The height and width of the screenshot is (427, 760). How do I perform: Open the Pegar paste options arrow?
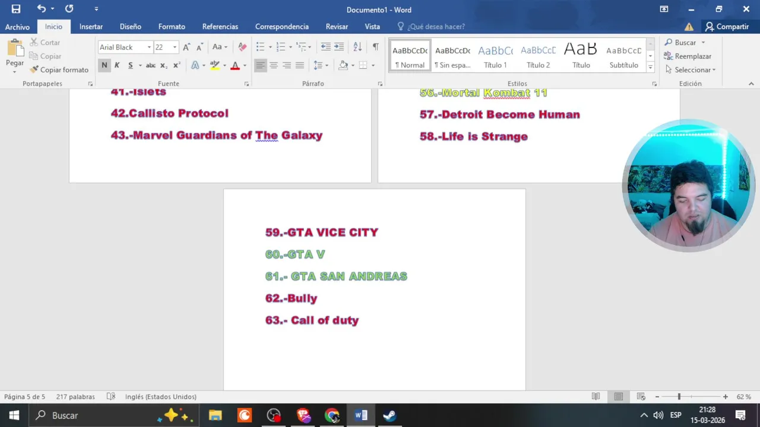point(15,71)
